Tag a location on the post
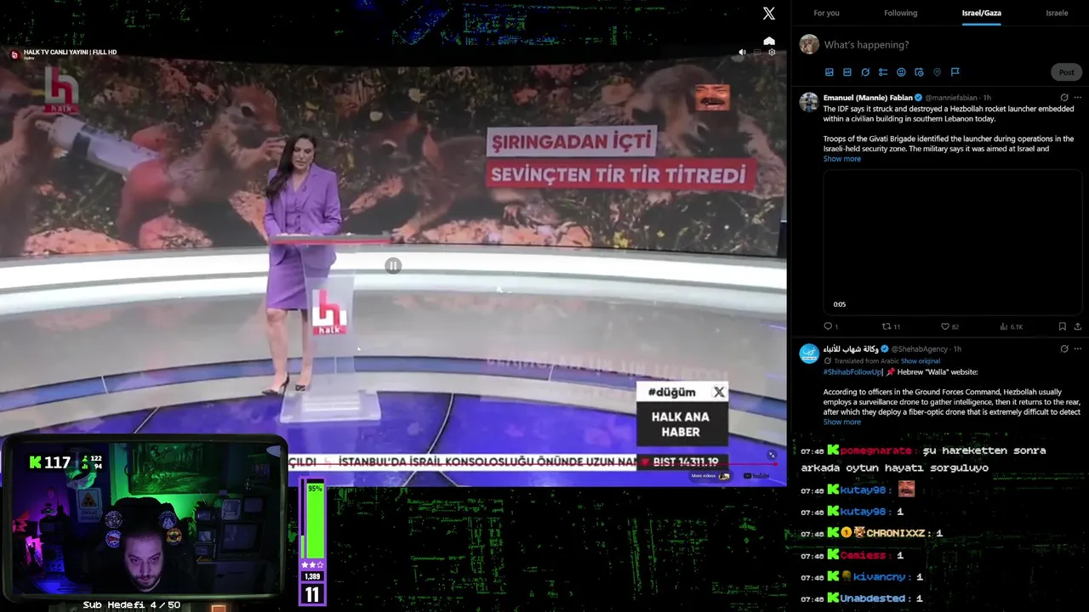Image resolution: width=1089 pixels, height=612 pixels. coord(937,72)
